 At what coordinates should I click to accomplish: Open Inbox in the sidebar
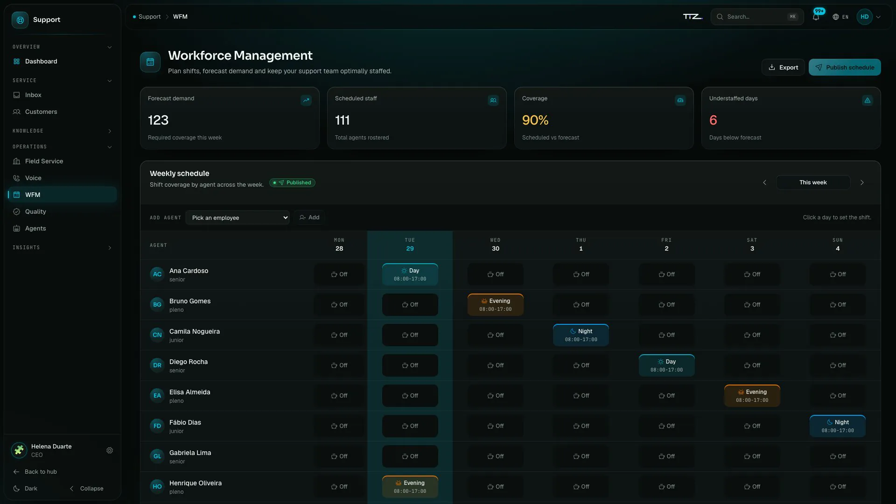pyautogui.click(x=62, y=95)
